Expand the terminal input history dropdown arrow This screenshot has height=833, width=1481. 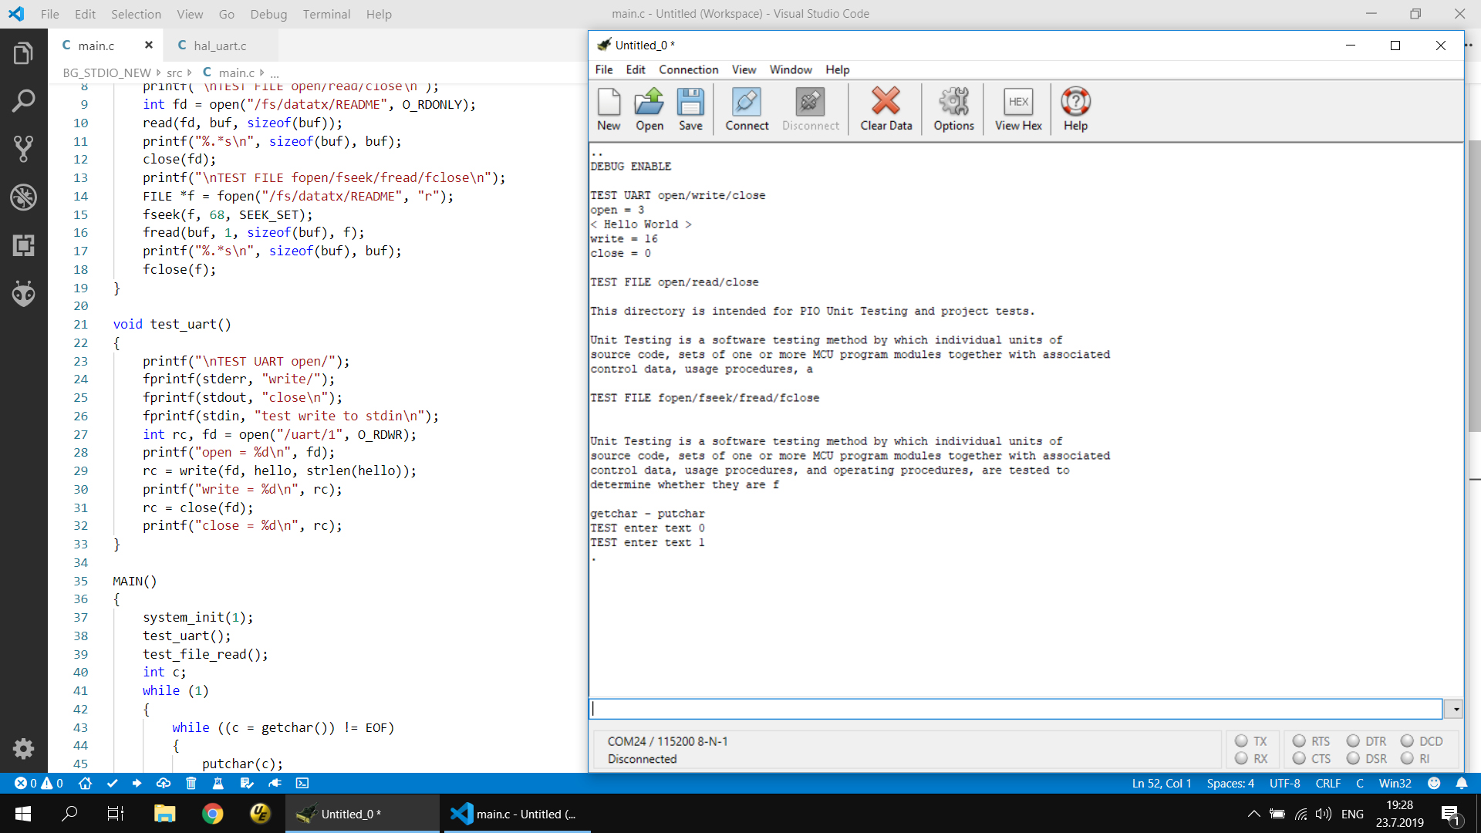click(x=1455, y=709)
